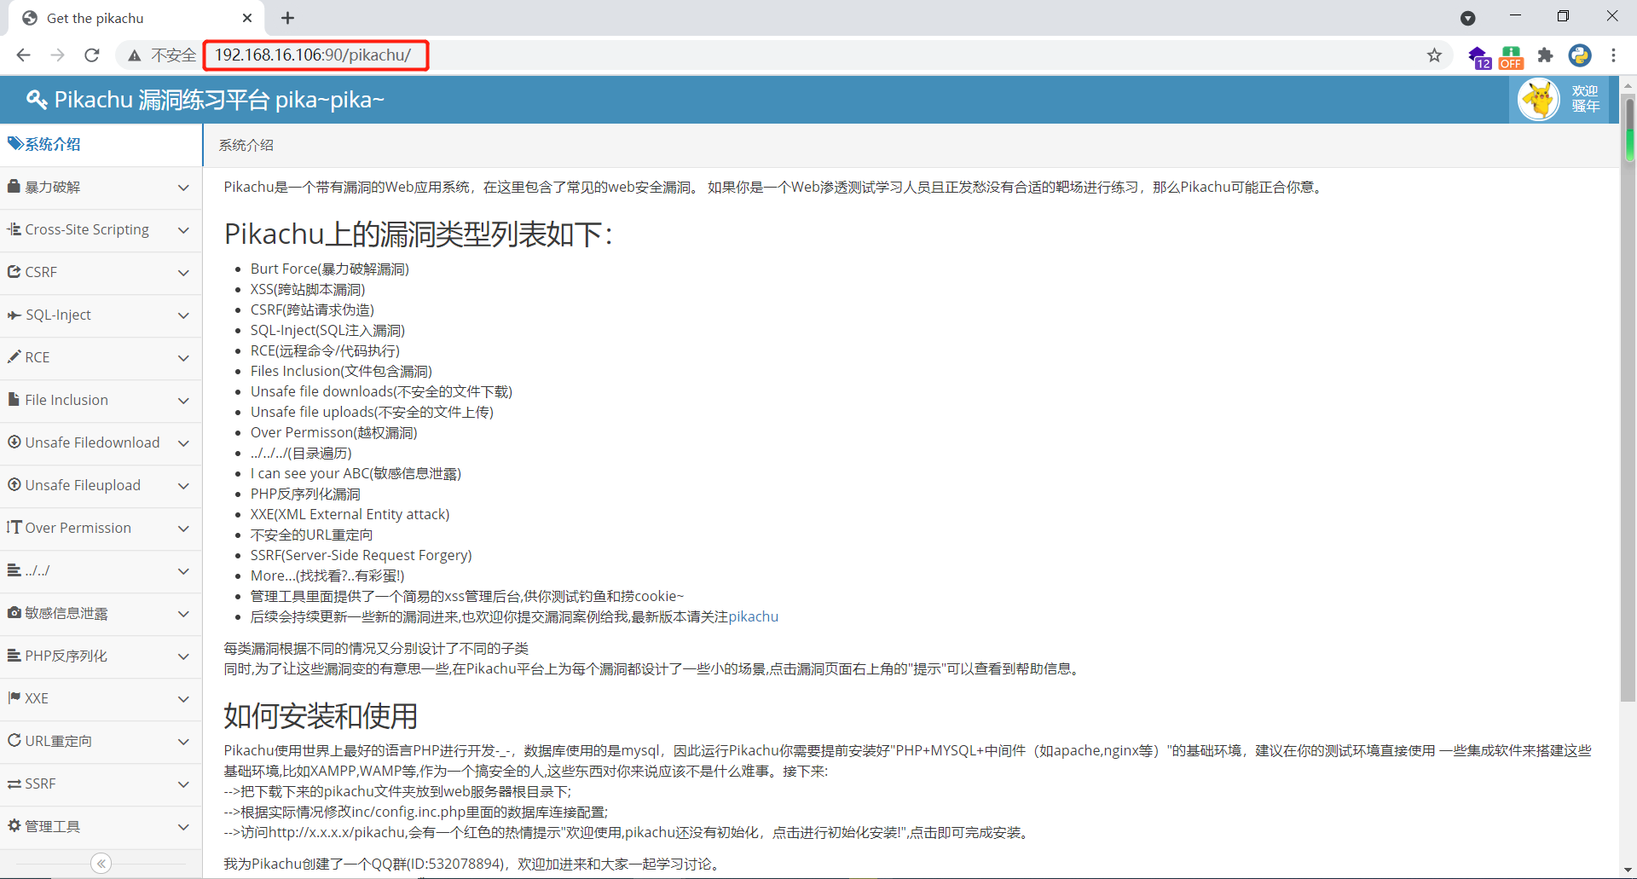Click the 欢迎骚年 welcome text

click(x=1585, y=99)
